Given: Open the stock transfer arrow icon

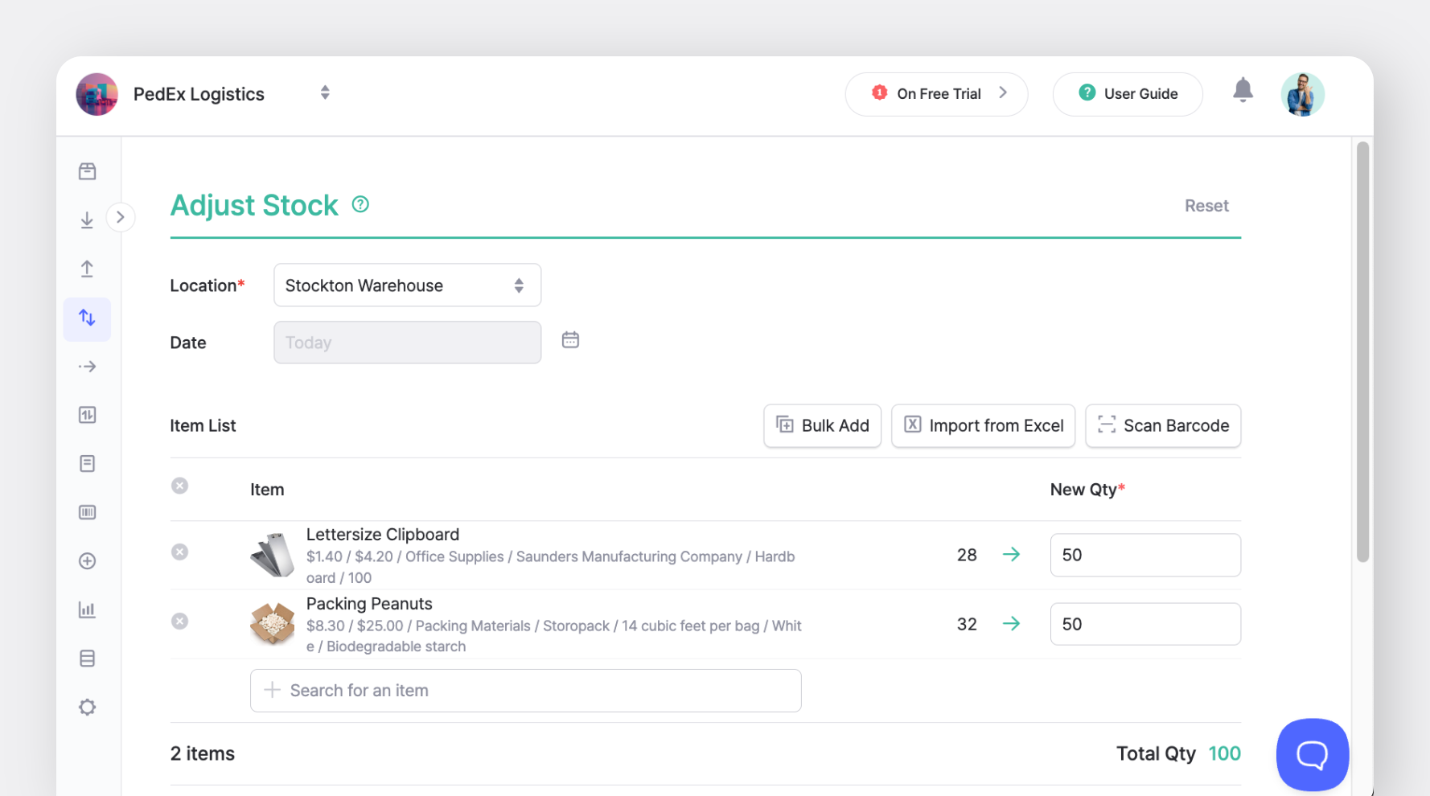Looking at the screenshot, I should pos(87,366).
